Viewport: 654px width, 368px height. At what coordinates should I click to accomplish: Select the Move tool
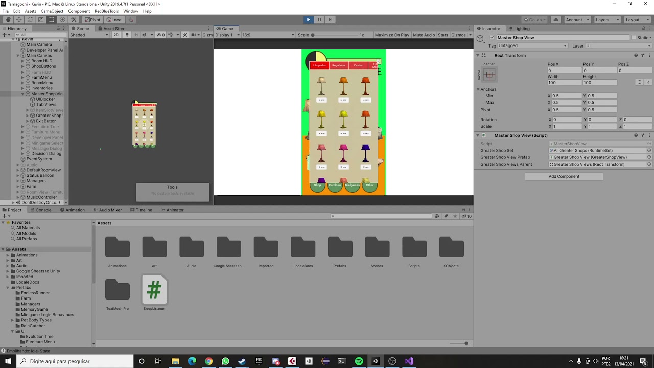19,19
